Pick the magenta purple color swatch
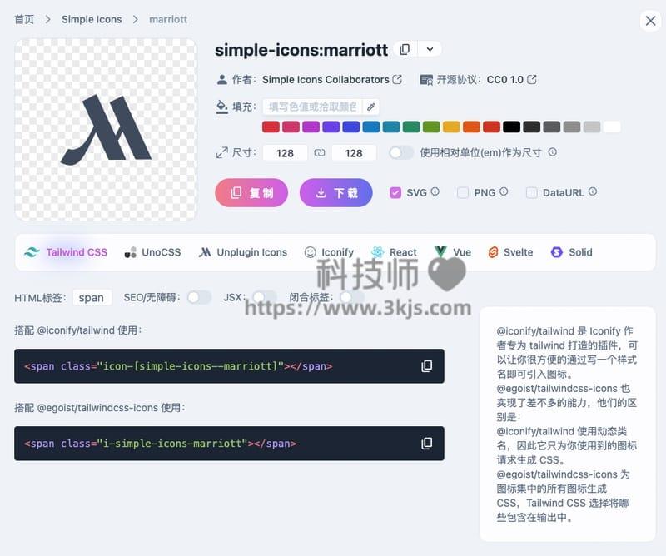The image size is (666, 556). coord(311,127)
